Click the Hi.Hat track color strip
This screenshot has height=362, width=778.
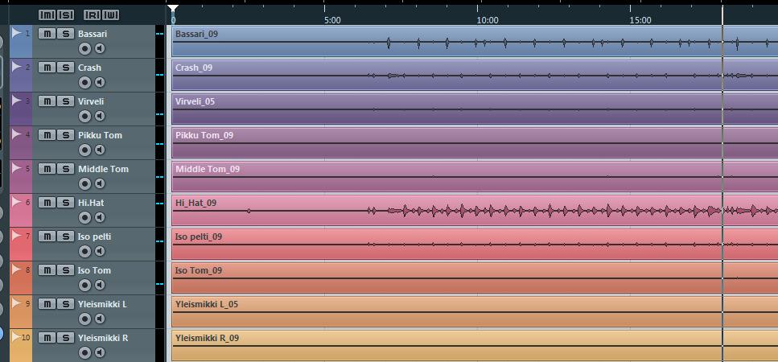click(20, 211)
